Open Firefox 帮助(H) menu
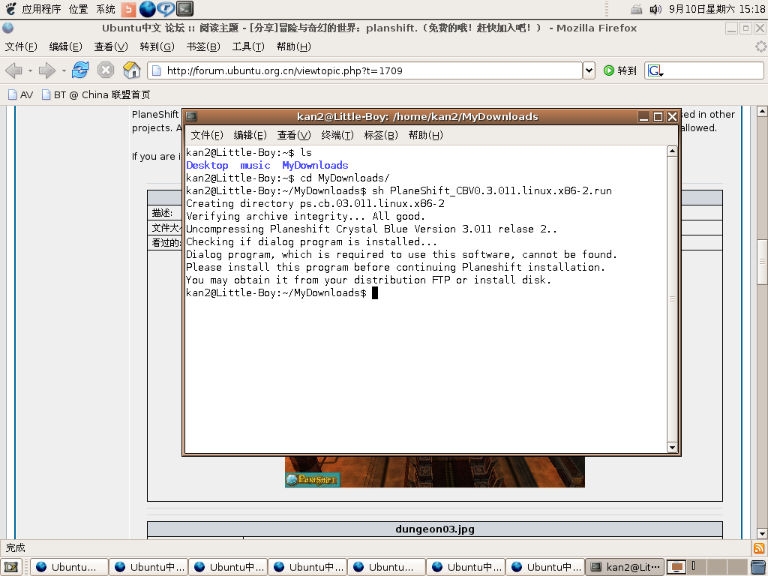Image resolution: width=768 pixels, height=576 pixels. [294, 46]
